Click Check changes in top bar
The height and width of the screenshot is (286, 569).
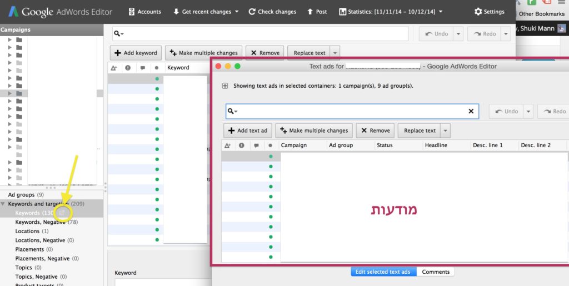272,12
